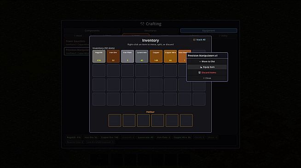Screen dimensions: 301x168
Task: Open Components tab in Crafting window
Action: 92,31
